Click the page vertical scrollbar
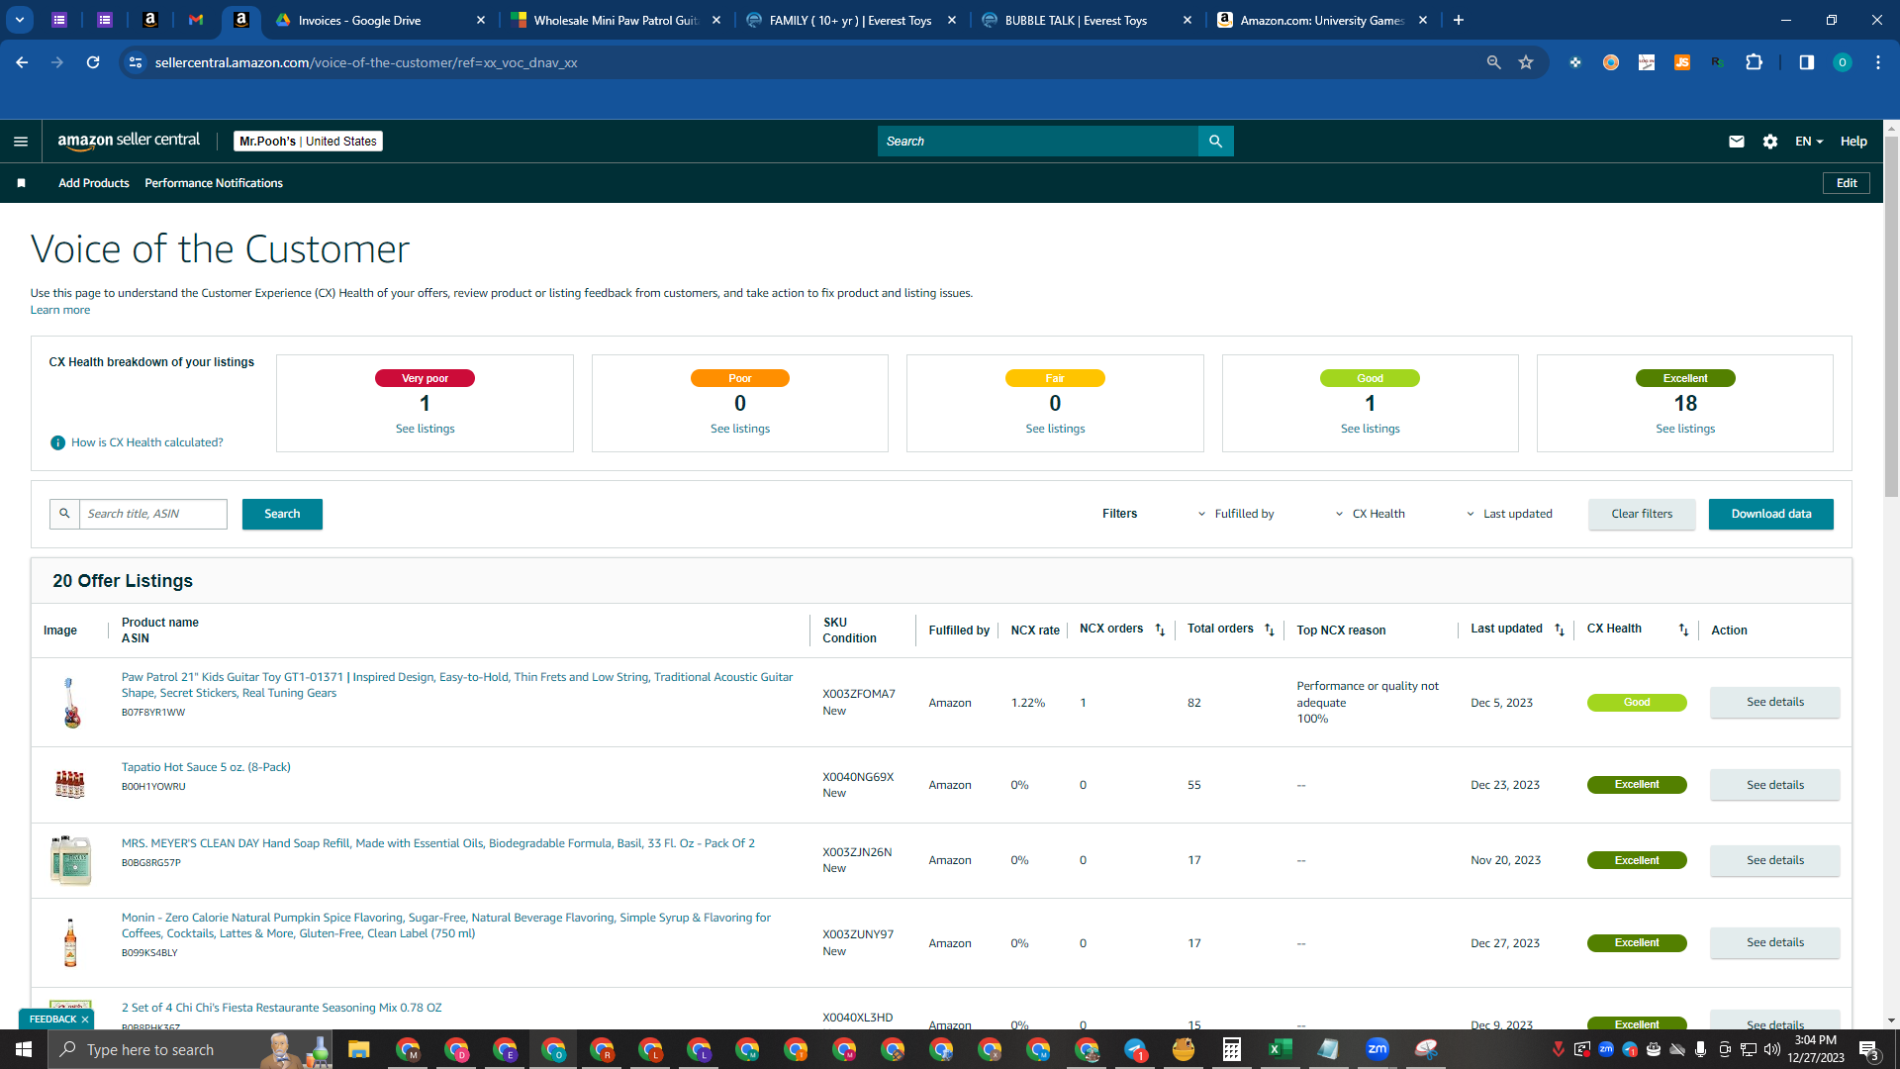Image resolution: width=1900 pixels, height=1069 pixels. point(1891,317)
